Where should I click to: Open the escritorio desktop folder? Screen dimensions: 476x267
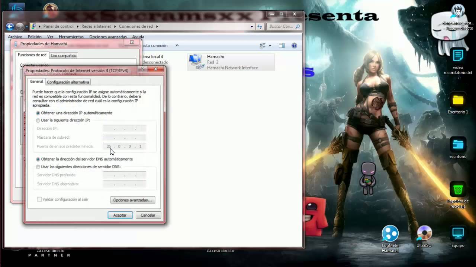click(x=458, y=148)
